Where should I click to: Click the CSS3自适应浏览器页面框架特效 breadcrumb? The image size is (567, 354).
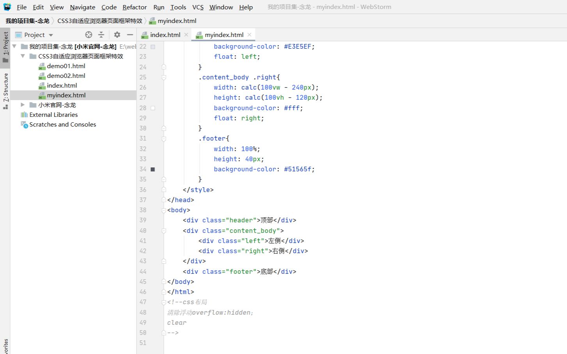coord(99,21)
